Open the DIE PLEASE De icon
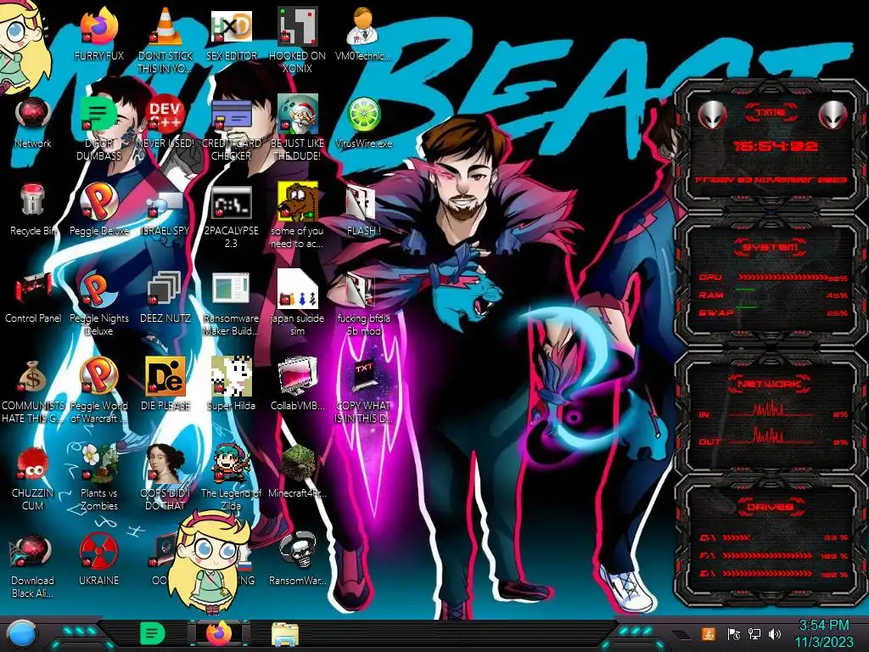Image resolution: width=869 pixels, height=652 pixels. click(x=165, y=376)
